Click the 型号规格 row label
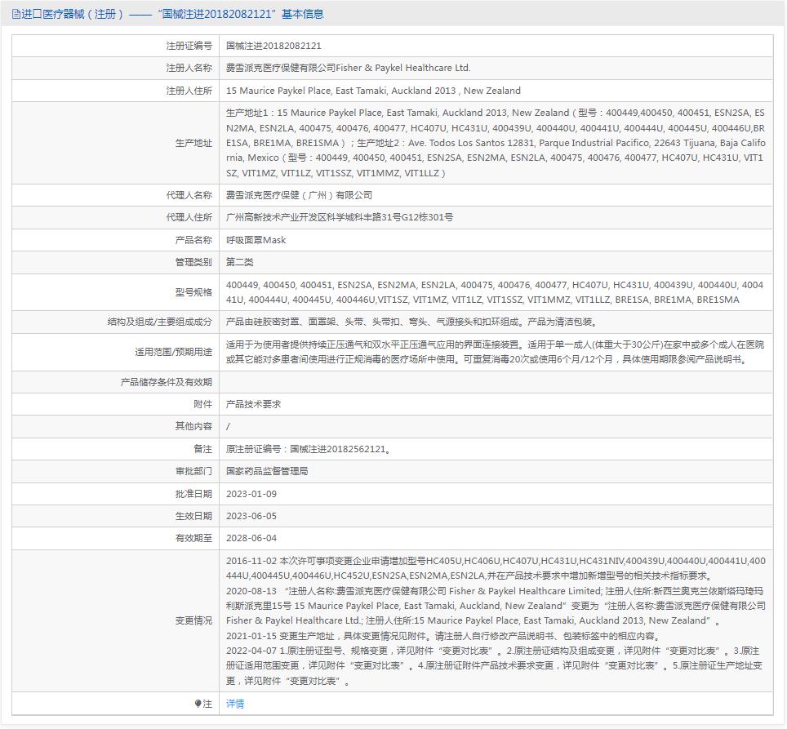The height and width of the screenshot is (729, 787). point(194,292)
